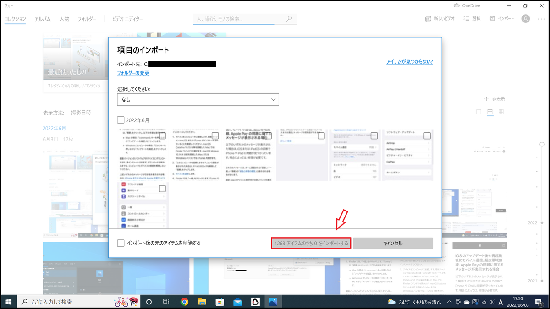
Task: Open the ビデオ エディター tab
Action: tap(127, 19)
